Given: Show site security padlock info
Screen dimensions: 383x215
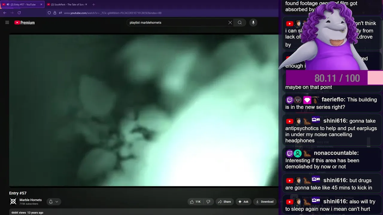Looking at the screenshot, I should [55, 13].
